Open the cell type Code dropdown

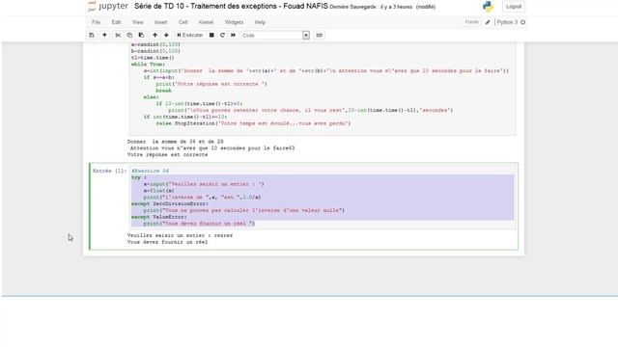tap(275, 35)
